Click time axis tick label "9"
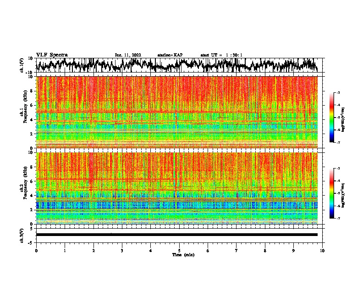 (293, 251)
